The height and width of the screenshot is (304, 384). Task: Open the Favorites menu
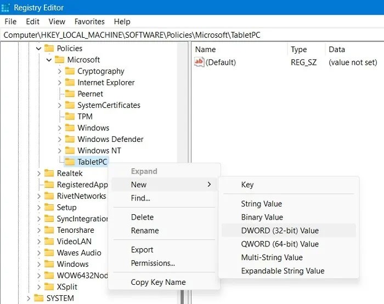point(89,22)
